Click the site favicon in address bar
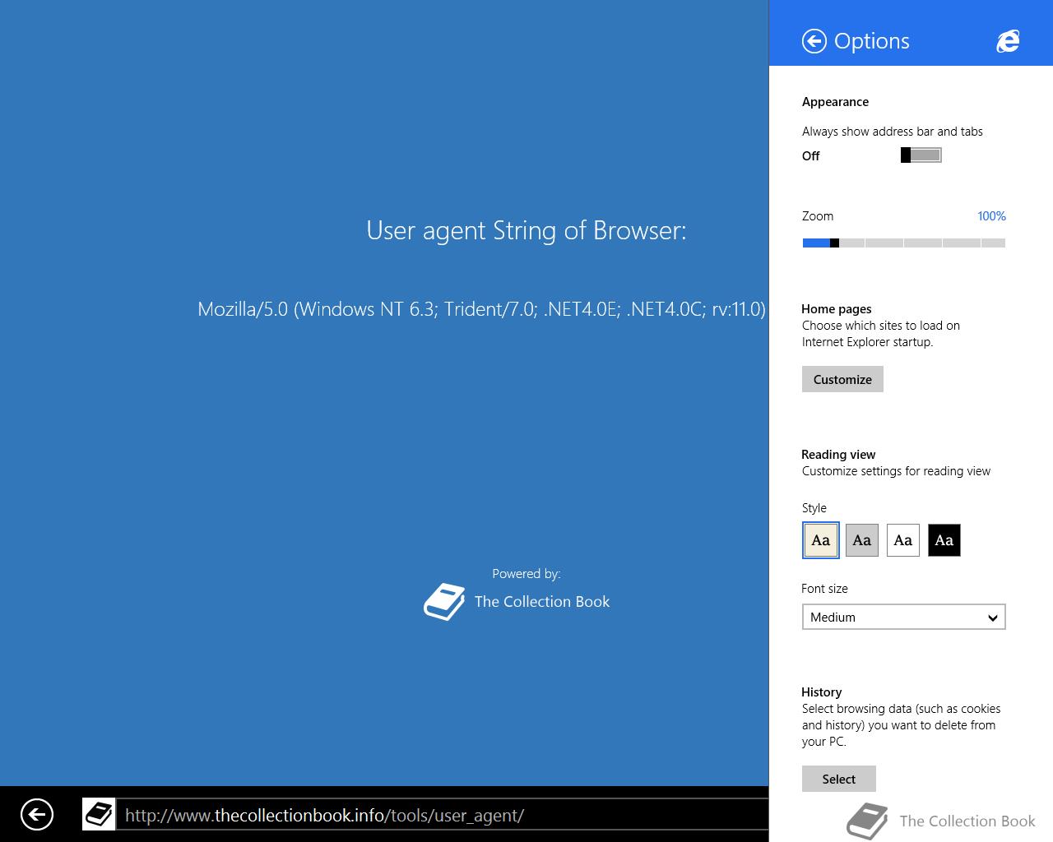1053x842 pixels. coord(99,815)
